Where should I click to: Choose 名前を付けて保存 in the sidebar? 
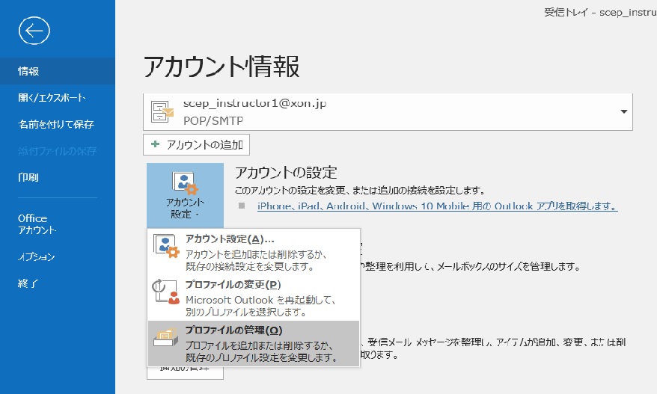55,124
